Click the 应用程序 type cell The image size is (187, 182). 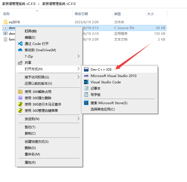[x=121, y=33]
